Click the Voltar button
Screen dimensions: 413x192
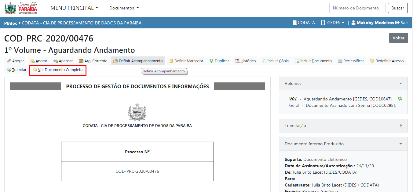tap(398, 38)
